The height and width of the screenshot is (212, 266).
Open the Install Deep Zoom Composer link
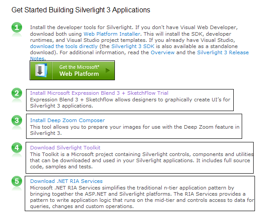coord(67,120)
